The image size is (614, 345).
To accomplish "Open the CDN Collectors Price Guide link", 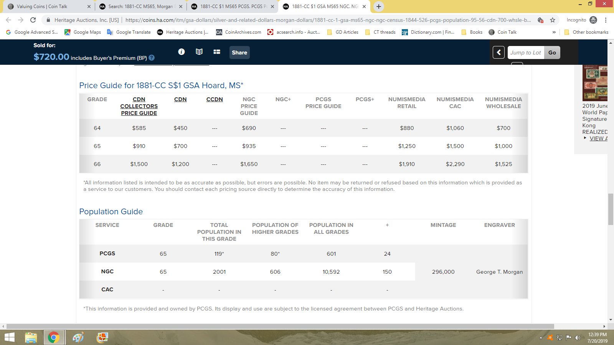I will click(139, 106).
